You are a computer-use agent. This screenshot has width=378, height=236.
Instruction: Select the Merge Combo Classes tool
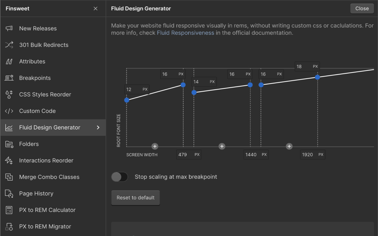tap(49, 177)
